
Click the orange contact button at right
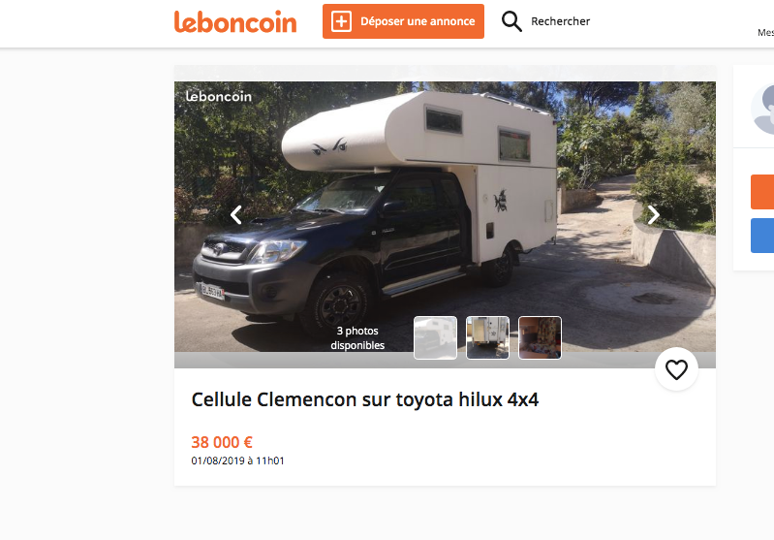(762, 192)
